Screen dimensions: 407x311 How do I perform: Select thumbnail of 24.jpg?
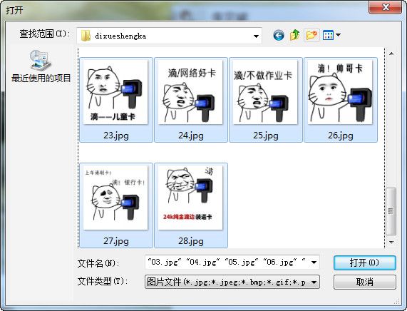[190, 92]
